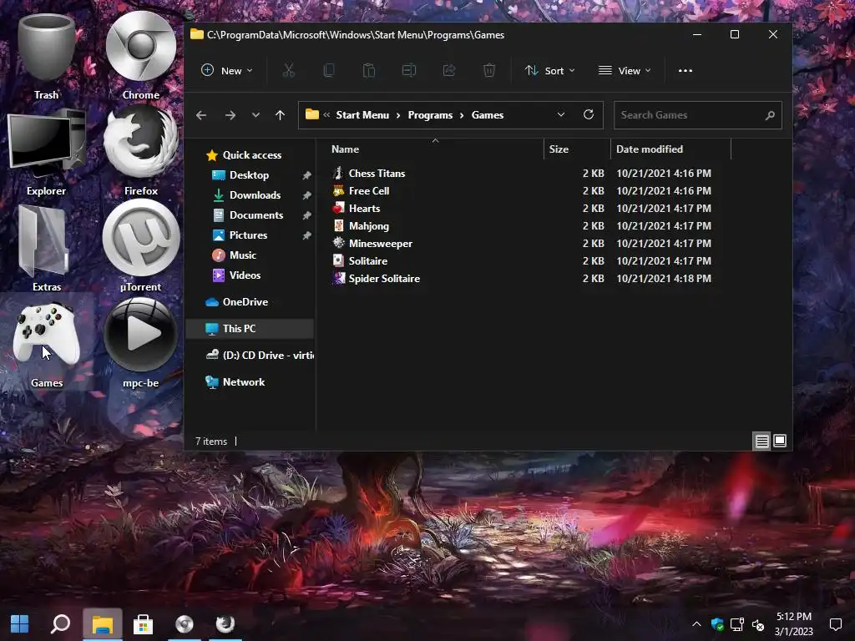Screen dimensions: 855x641
Task: Click the search magnifier in Search Games
Action: coord(770,115)
